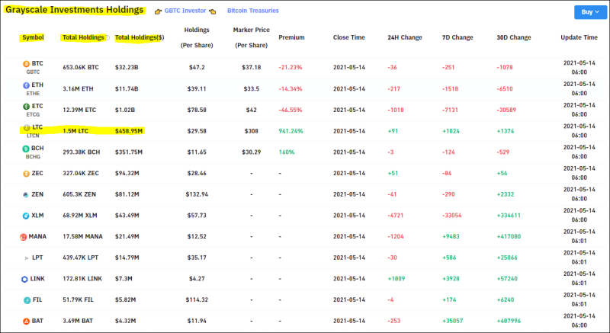Click the LPT coin icon
610x333 pixels.
pos(27,258)
